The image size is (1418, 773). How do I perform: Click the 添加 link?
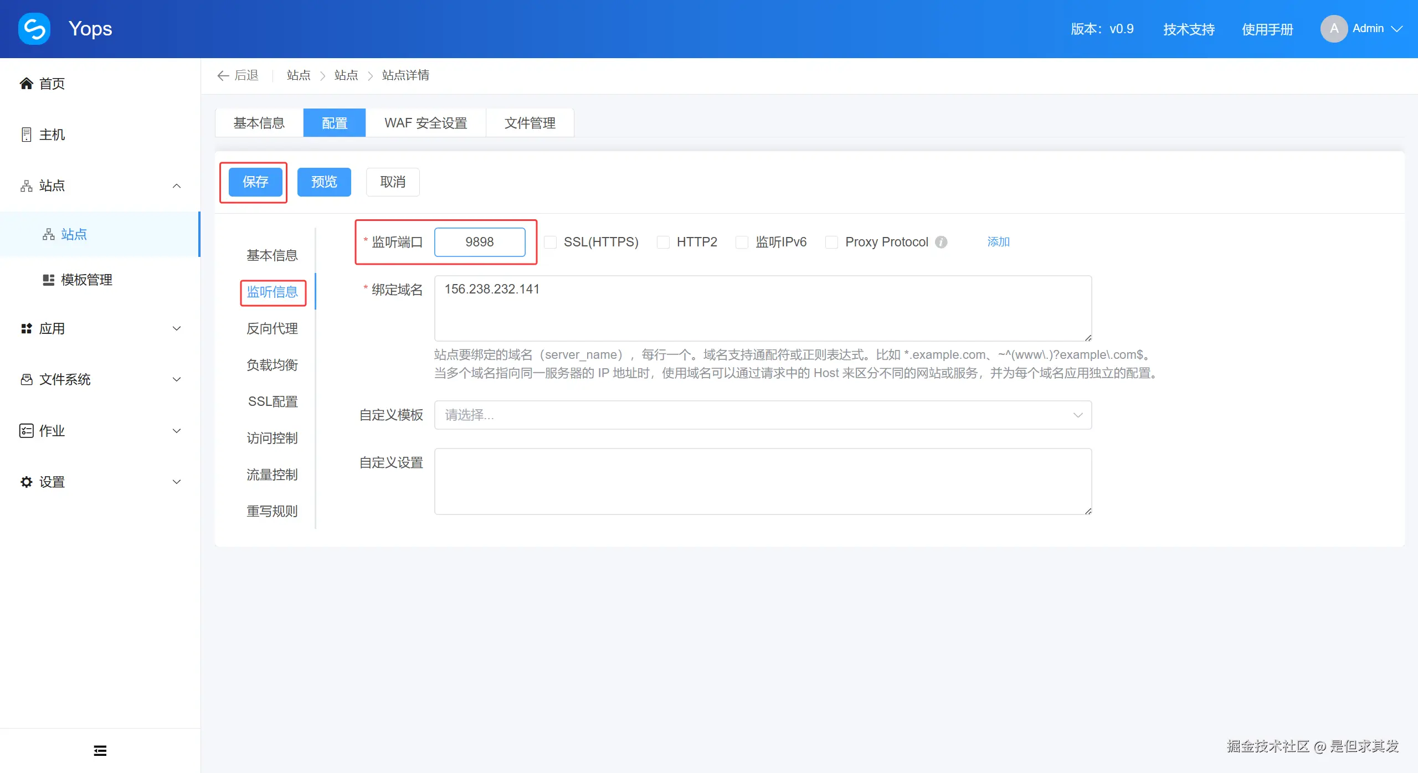(x=998, y=242)
